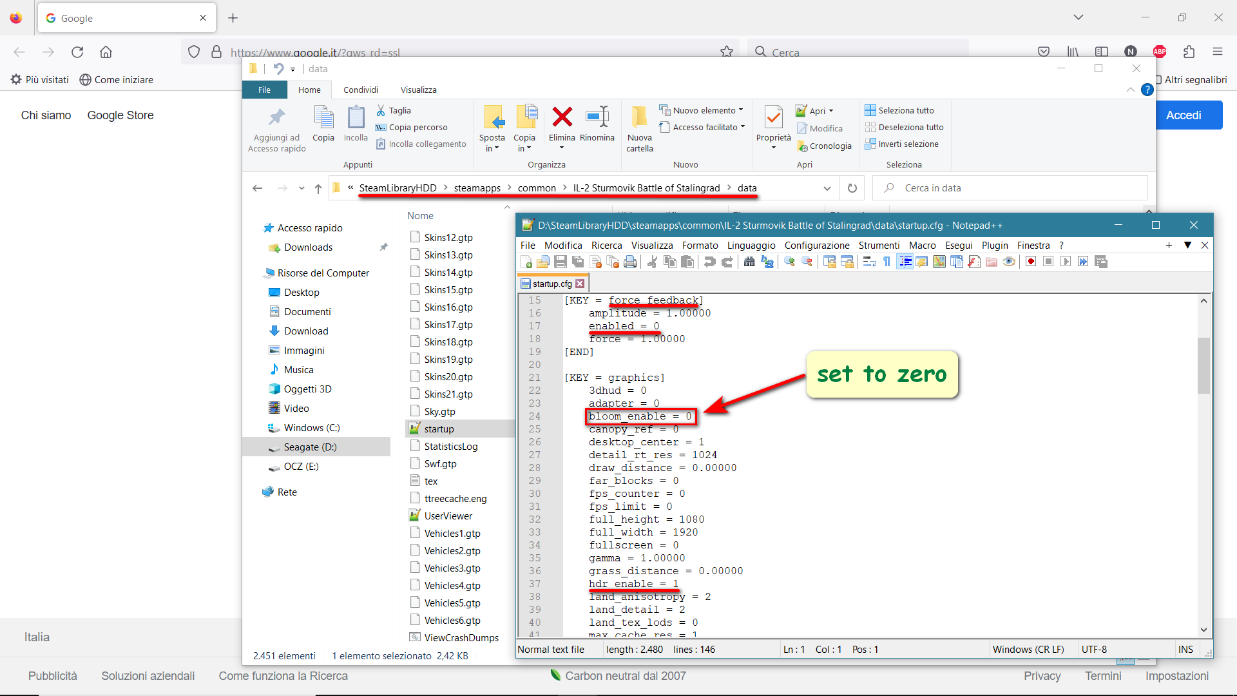Switch to the Visualizza ribbon tab
The height and width of the screenshot is (696, 1237).
click(418, 90)
